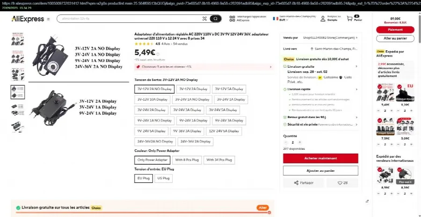Expand the EUR currency dropdown

tap(283, 20)
